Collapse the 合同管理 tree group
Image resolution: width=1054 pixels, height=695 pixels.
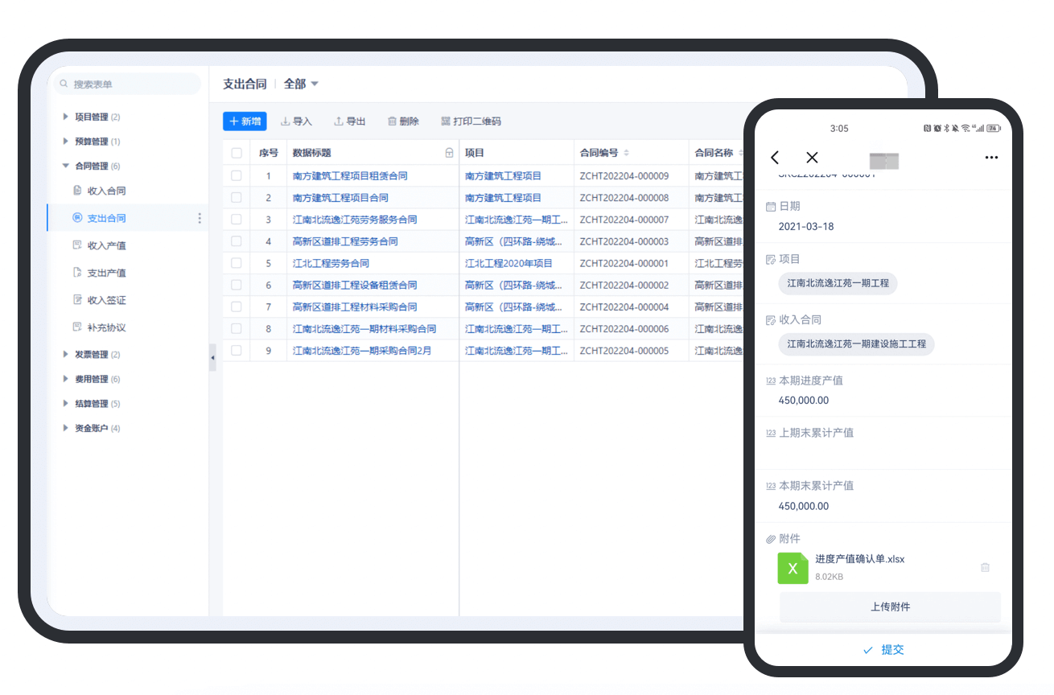click(x=66, y=166)
